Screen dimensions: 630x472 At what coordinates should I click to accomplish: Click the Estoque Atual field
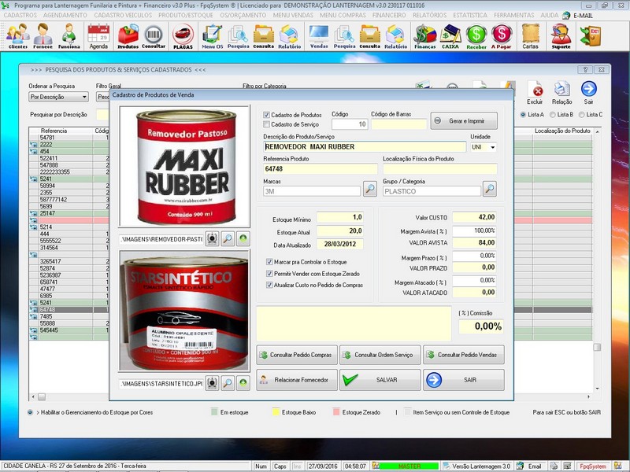pos(340,230)
